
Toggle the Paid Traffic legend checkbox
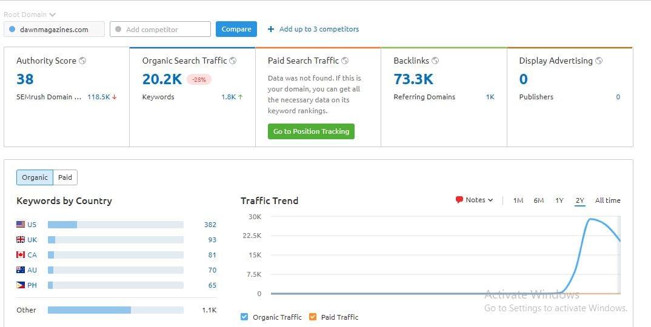tap(313, 317)
